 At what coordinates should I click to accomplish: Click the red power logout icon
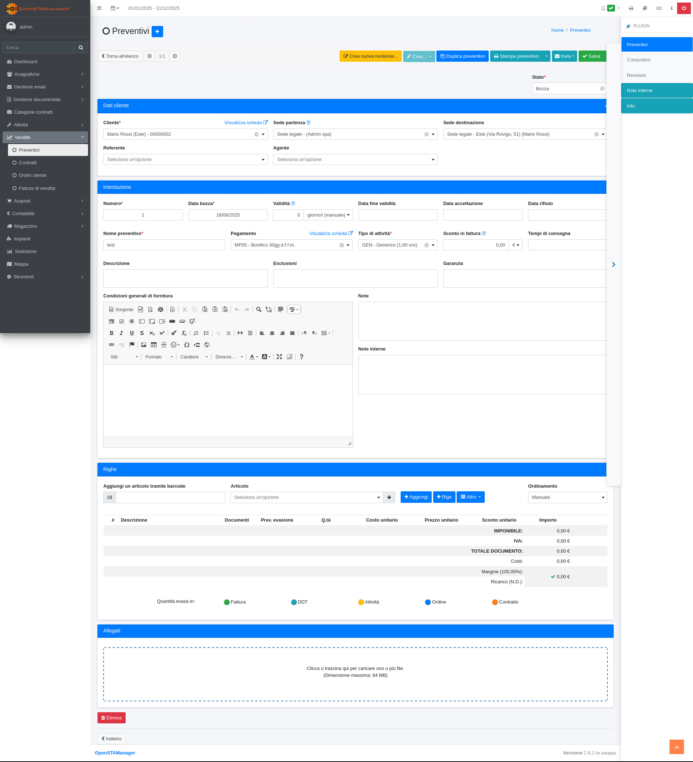click(x=684, y=8)
